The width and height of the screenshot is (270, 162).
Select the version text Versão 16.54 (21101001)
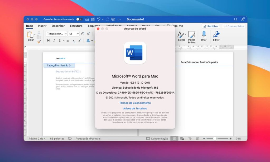point(135,83)
